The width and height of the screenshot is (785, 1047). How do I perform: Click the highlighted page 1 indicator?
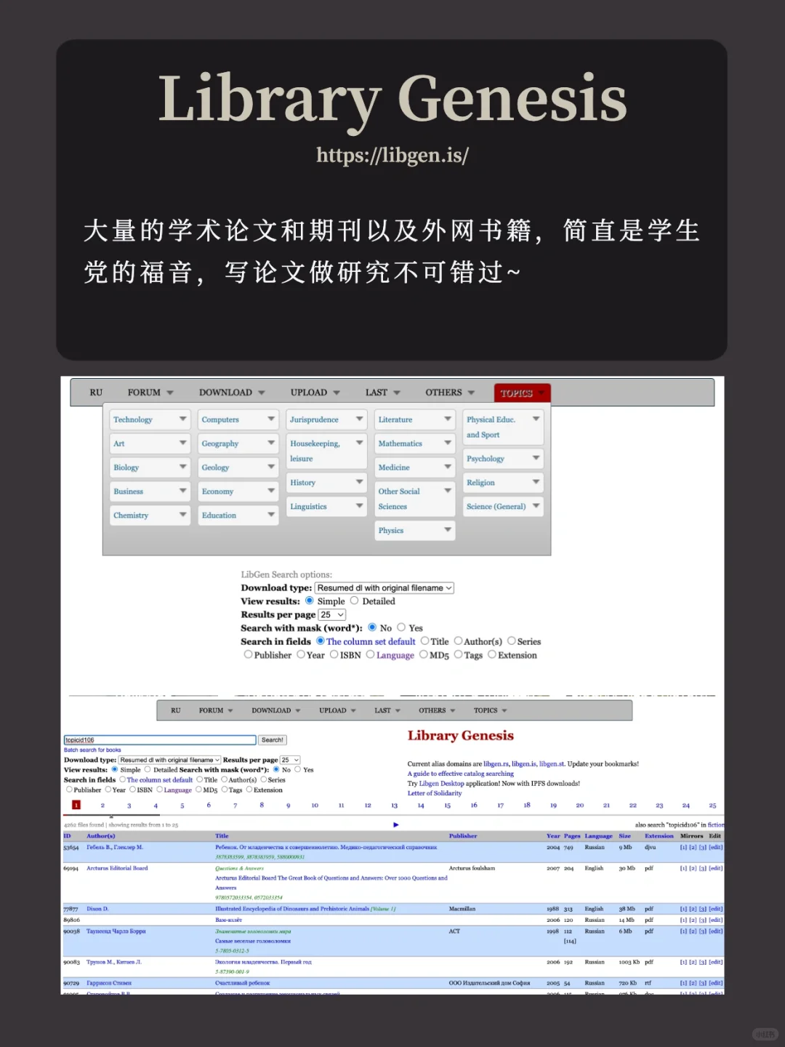[76, 805]
